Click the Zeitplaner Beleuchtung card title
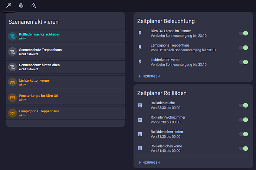The image size is (256, 170). (166, 21)
